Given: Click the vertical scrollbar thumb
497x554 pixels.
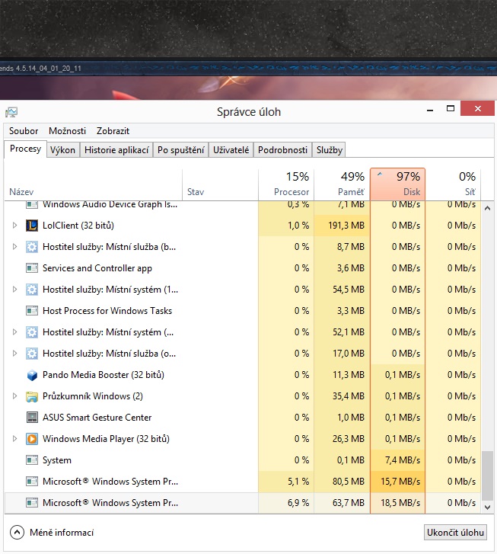Looking at the screenshot, I should [x=487, y=476].
